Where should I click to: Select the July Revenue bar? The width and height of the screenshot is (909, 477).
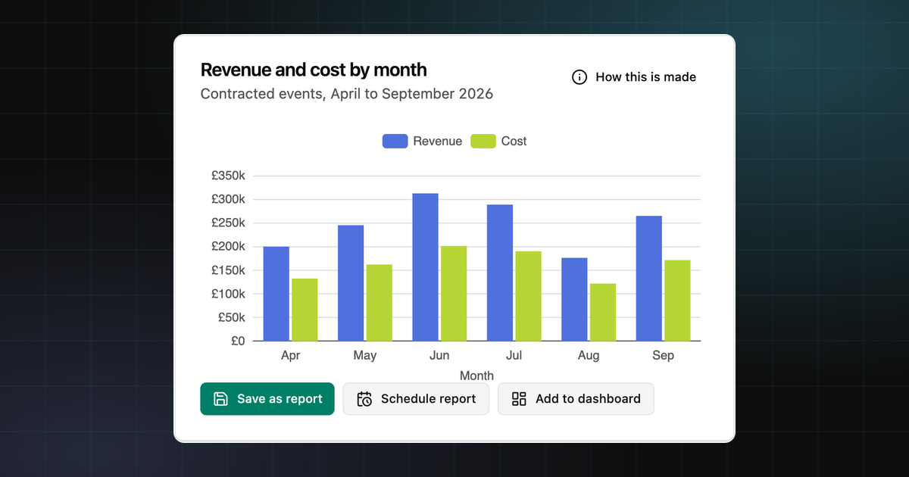coord(500,273)
